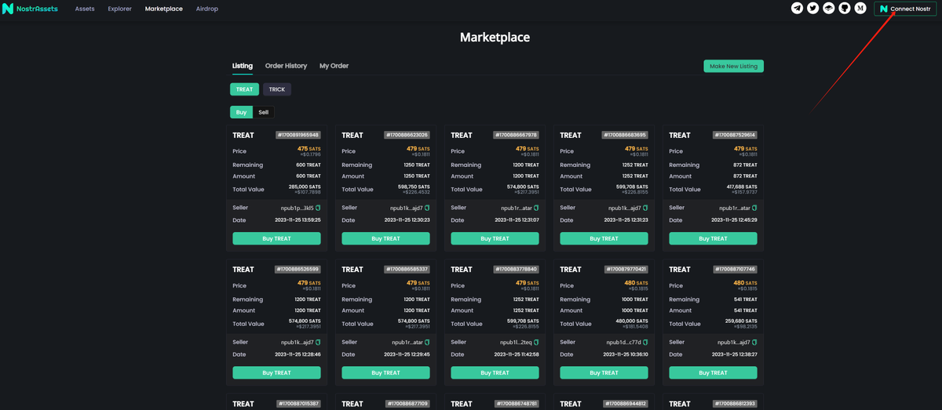Open the My Order tab
The height and width of the screenshot is (410, 942).
pos(334,66)
